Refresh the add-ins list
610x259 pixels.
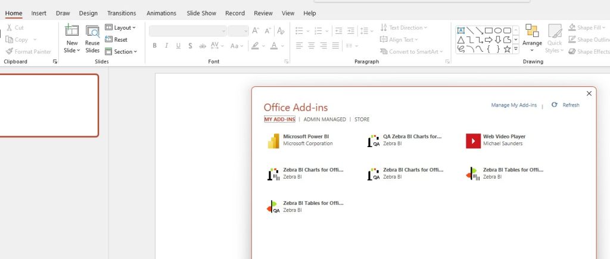[566, 105]
